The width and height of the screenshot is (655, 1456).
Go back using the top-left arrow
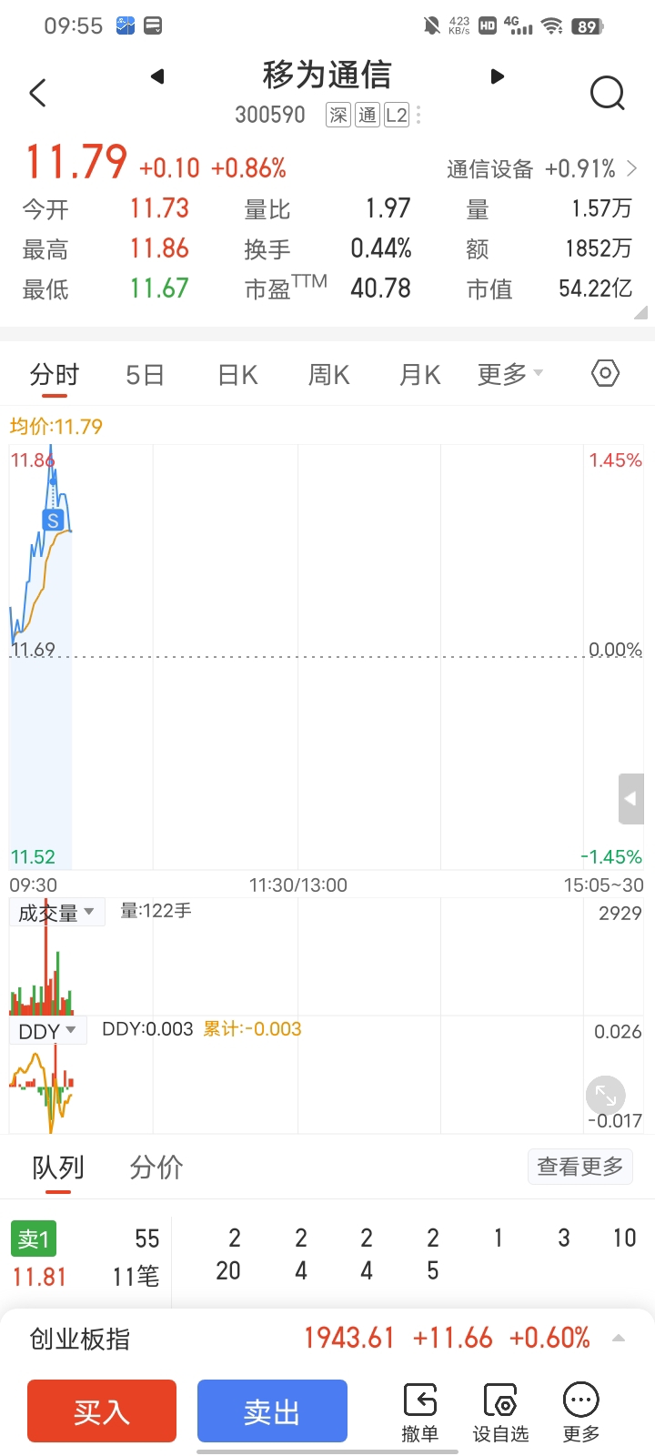pyautogui.click(x=37, y=92)
